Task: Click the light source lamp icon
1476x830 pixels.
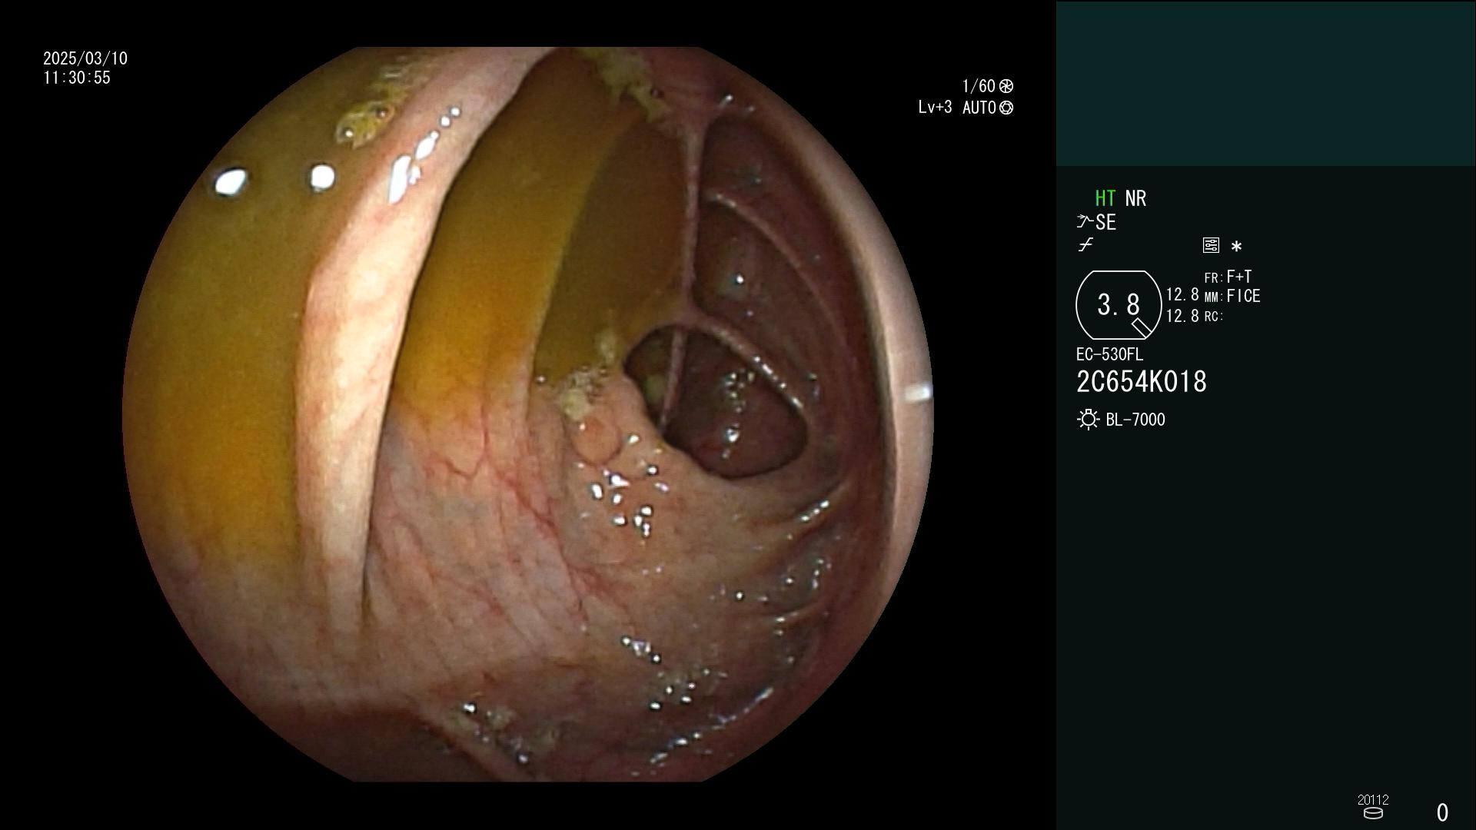Action: pos(1088,420)
